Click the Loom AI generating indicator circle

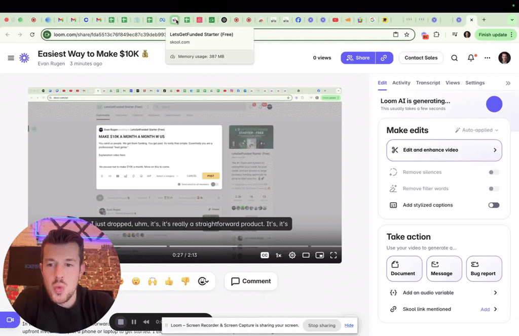click(x=494, y=104)
